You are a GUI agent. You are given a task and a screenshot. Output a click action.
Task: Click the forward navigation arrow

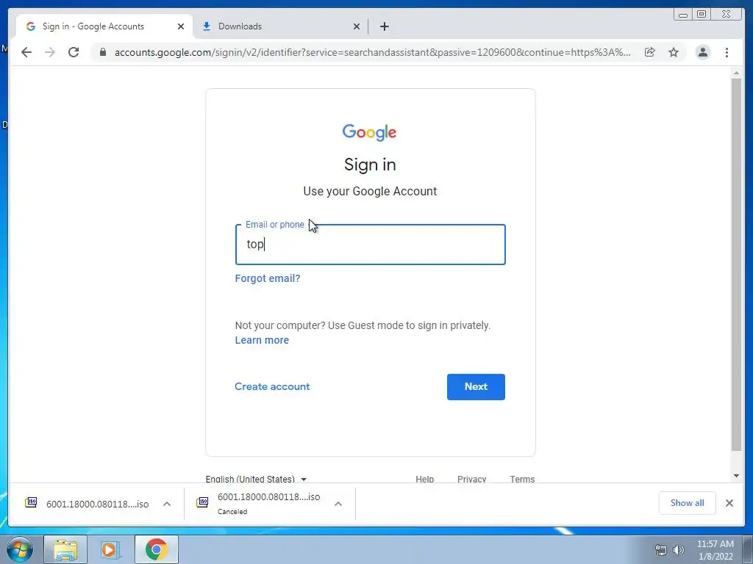click(50, 52)
